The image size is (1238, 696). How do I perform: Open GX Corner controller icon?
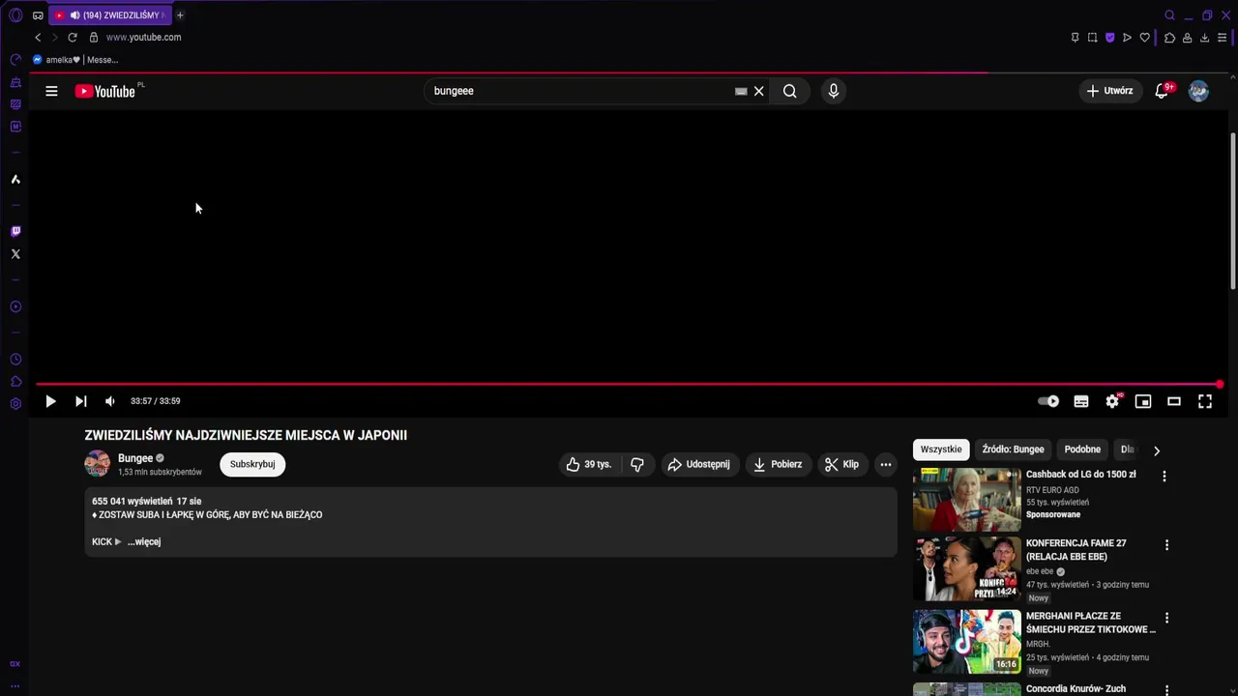click(x=38, y=15)
